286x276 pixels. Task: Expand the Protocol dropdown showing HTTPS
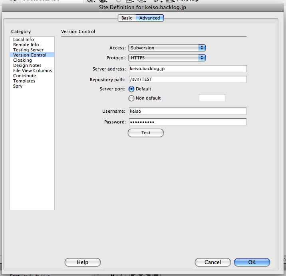pyautogui.click(x=167, y=58)
